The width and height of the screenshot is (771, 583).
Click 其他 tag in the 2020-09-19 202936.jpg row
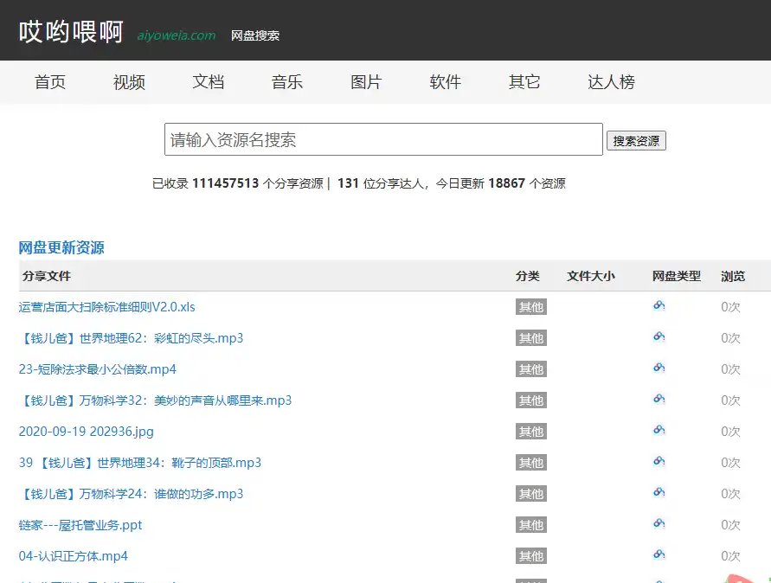click(531, 432)
